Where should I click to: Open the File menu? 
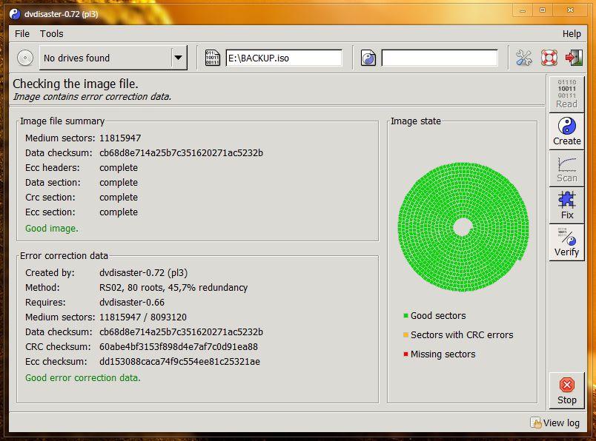click(22, 34)
